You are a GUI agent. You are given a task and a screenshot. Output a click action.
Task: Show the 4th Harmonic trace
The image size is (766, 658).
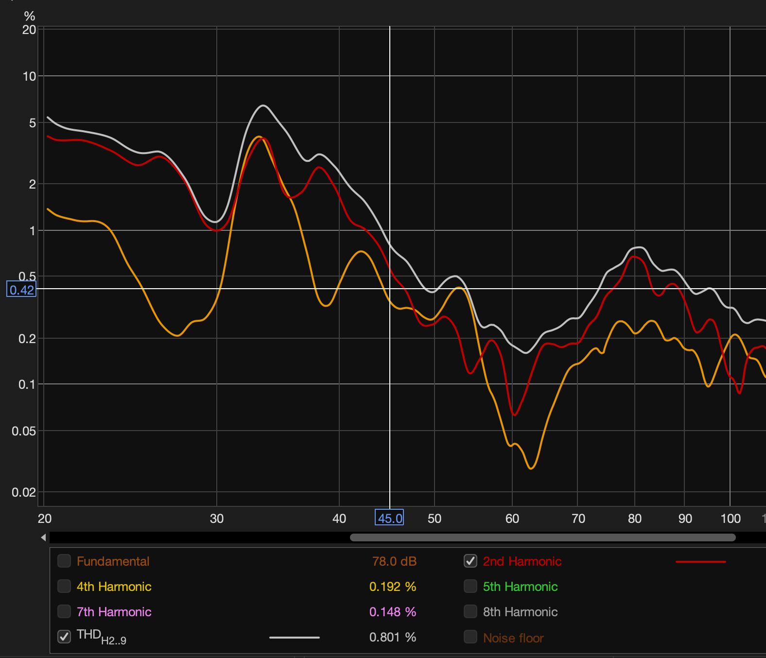pos(64,586)
